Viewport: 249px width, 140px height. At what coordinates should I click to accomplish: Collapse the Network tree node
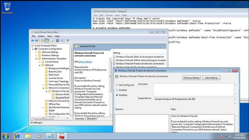[x=40, y=65]
